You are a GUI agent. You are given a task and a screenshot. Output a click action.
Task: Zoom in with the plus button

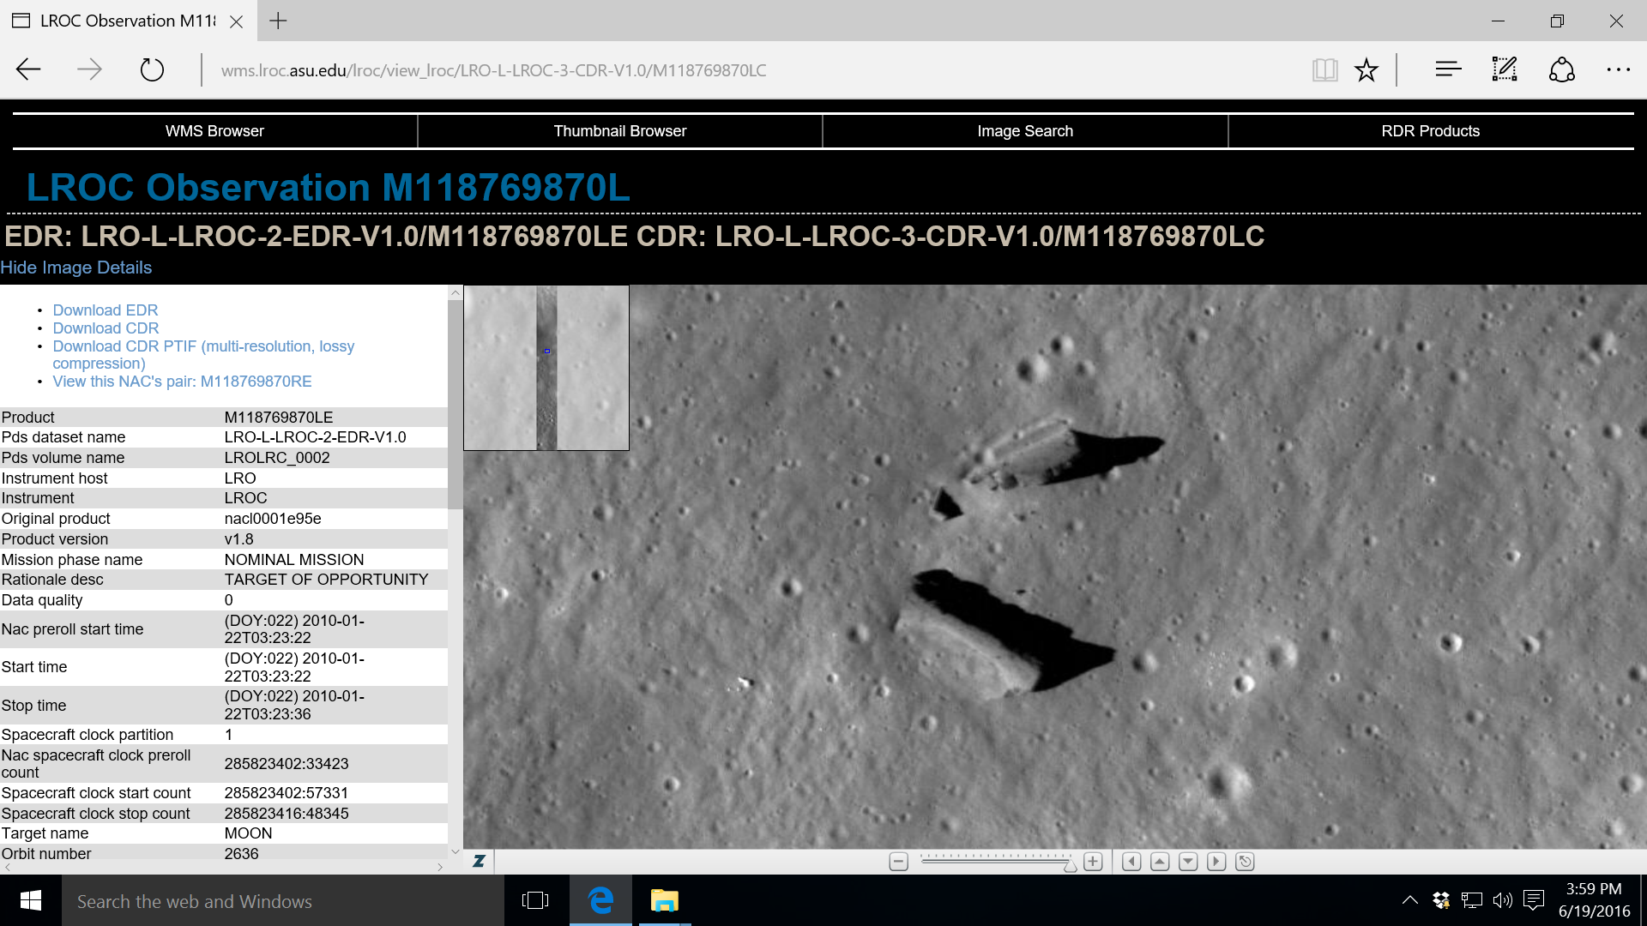click(x=1093, y=862)
